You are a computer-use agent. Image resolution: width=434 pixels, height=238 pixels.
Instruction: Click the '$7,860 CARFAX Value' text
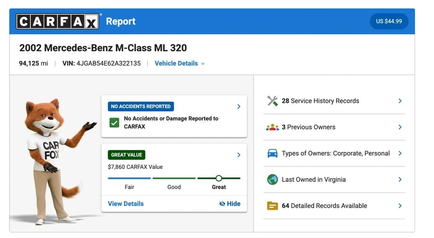tap(135, 167)
